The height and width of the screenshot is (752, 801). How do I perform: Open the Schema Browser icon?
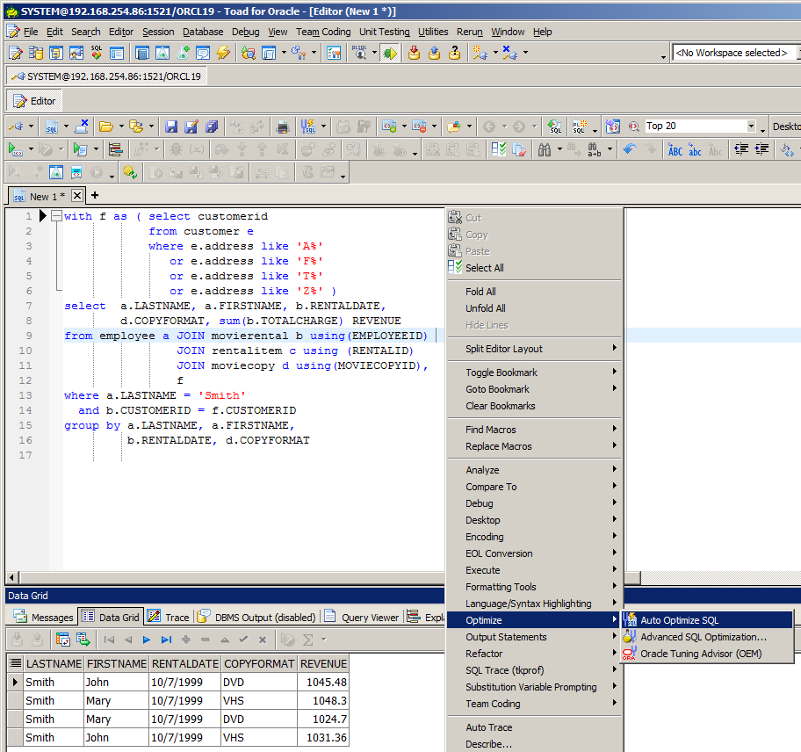point(35,53)
